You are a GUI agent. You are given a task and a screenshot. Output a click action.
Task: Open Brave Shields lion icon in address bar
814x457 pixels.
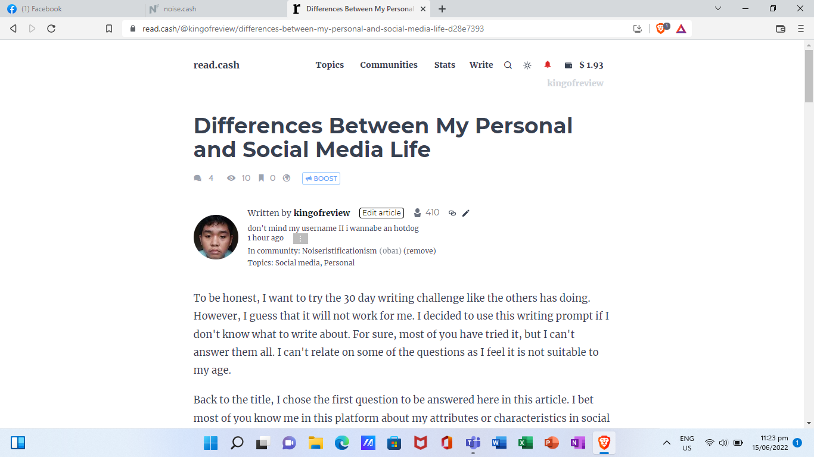(661, 29)
